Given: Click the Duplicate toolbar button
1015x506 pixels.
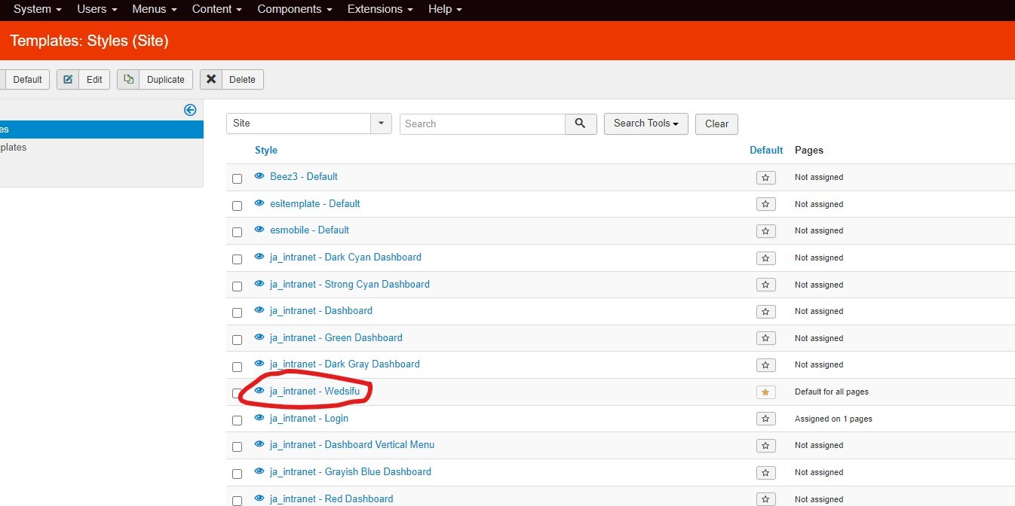Looking at the screenshot, I should pos(155,79).
